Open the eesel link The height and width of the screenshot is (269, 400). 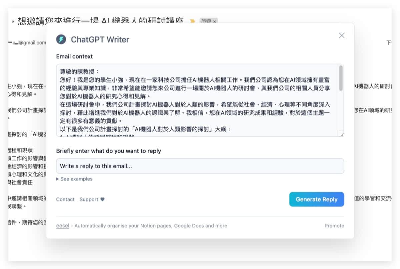[63, 225]
